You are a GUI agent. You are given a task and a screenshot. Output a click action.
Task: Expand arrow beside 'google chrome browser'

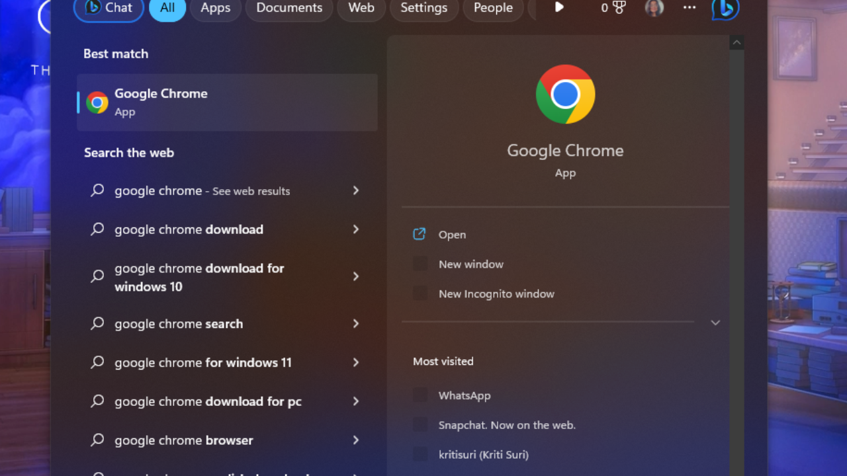pos(356,440)
